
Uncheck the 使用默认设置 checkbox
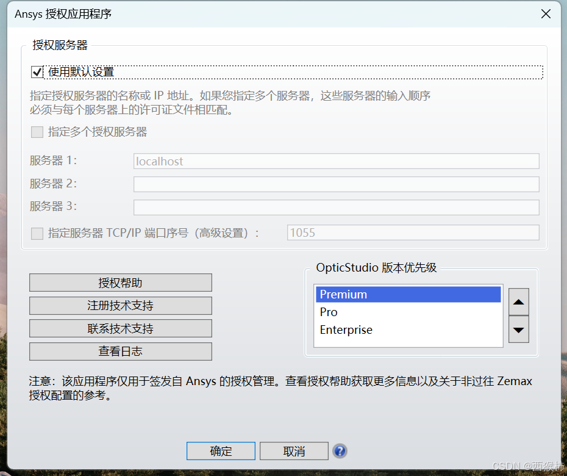pyautogui.click(x=37, y=72)
